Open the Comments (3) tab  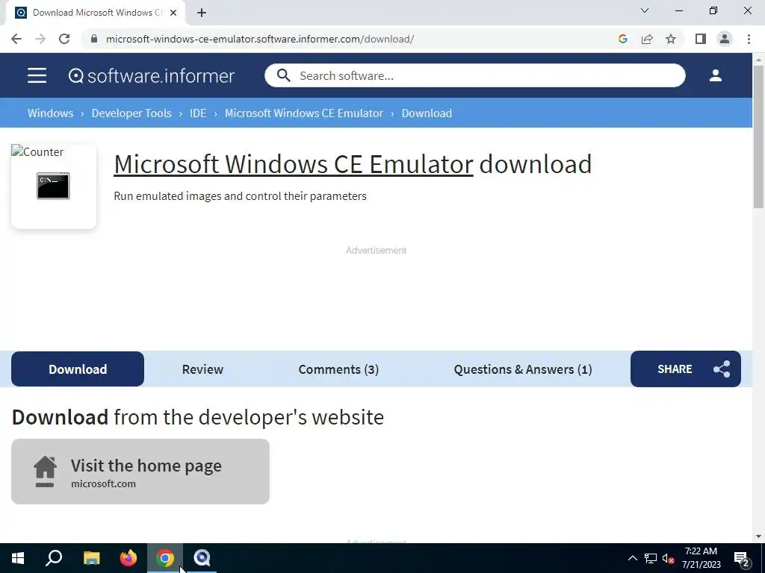(x=338, y=369)
